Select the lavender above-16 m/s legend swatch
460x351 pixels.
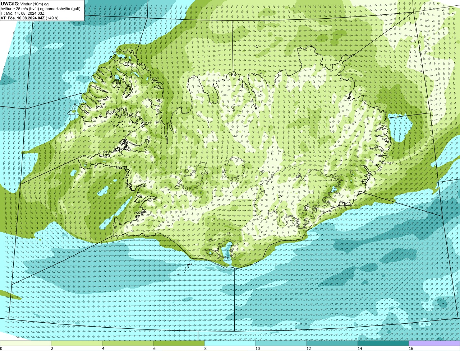click(434, 343)
